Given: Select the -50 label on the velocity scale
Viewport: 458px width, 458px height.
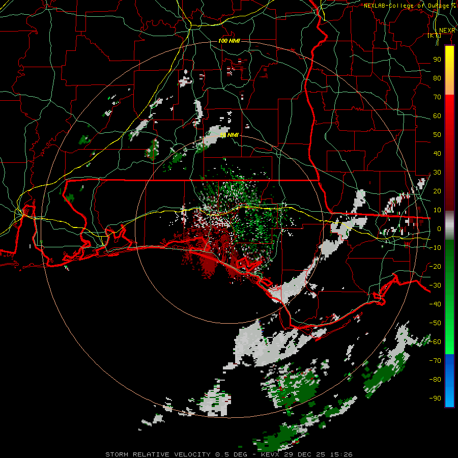Looking at the screenshot, I should click(x=435, y=323).
